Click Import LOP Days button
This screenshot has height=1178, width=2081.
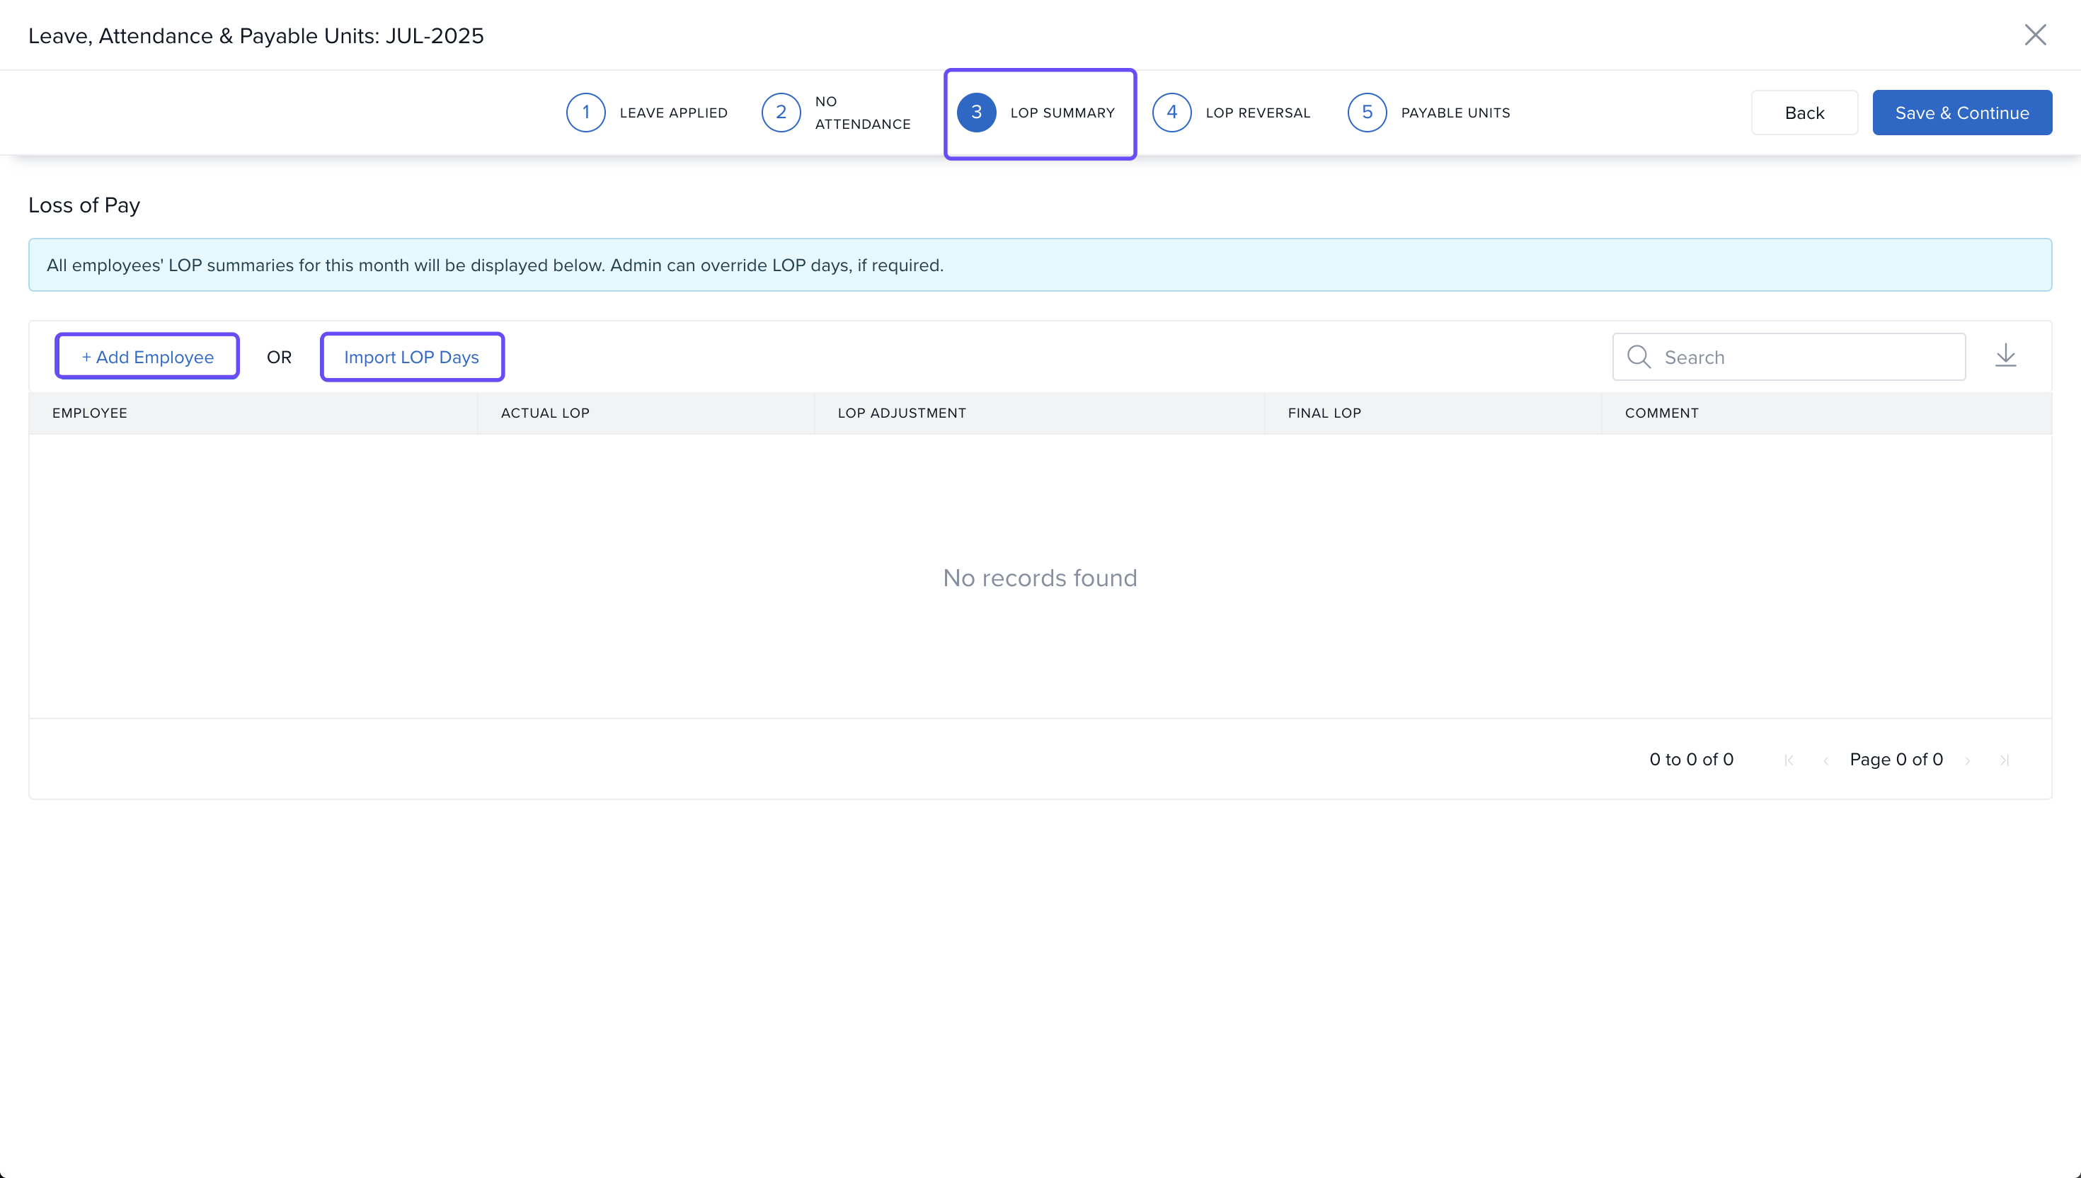click(412, 357)
